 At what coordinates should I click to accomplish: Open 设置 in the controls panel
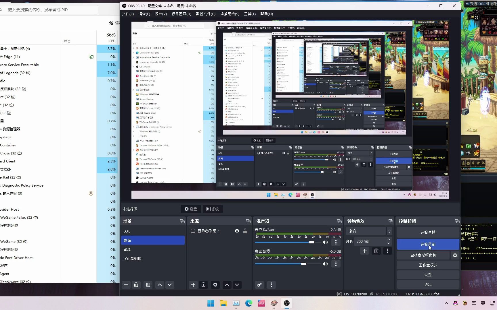click(428, 275)
